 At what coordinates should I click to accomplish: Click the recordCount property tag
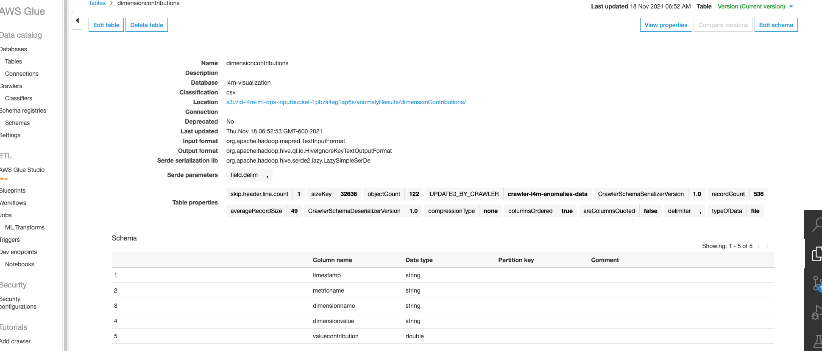coord(738,194)
